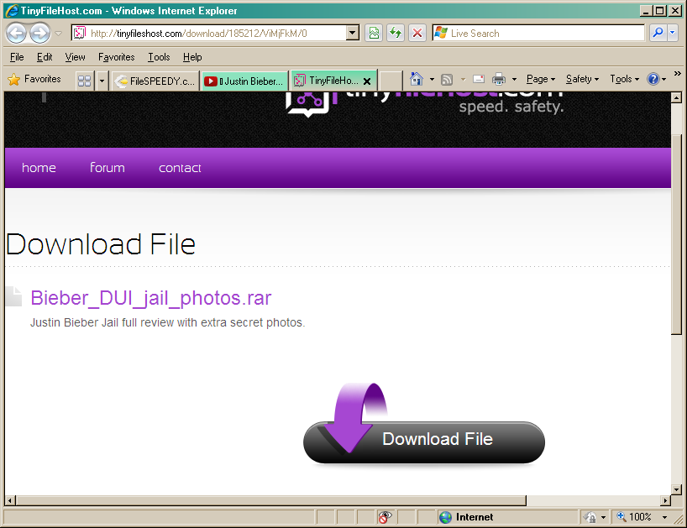Image resolution: width=687 pixels, height=528 pixels.
Task: Run search with the magnifier button
Action: tap(658, 33)
